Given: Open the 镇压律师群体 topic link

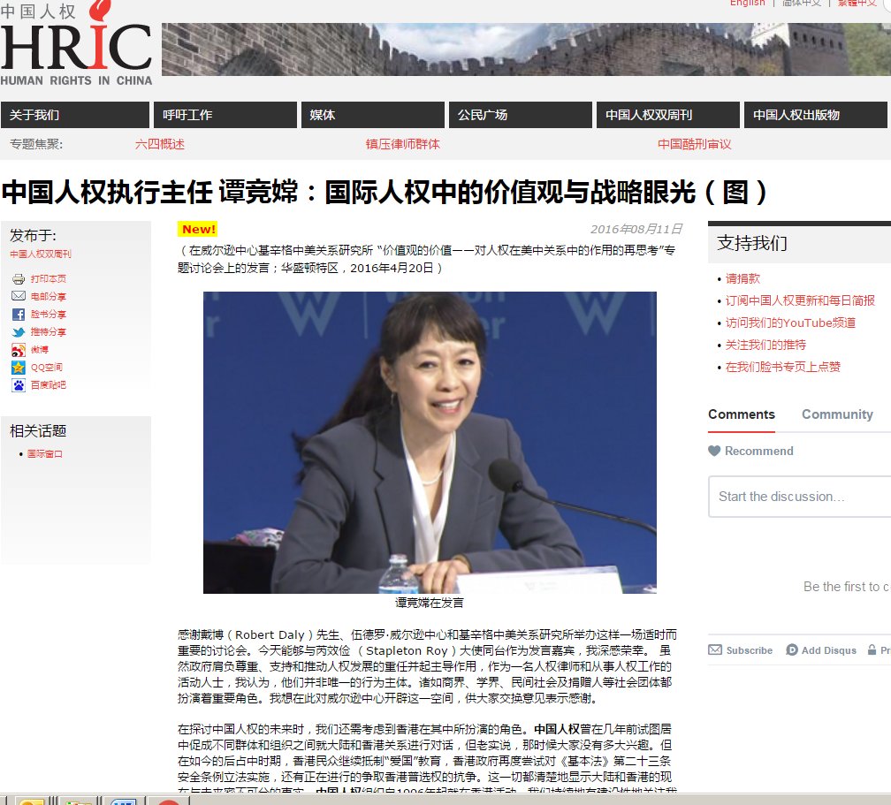Looking at the screenshot, I should (403, 144).
